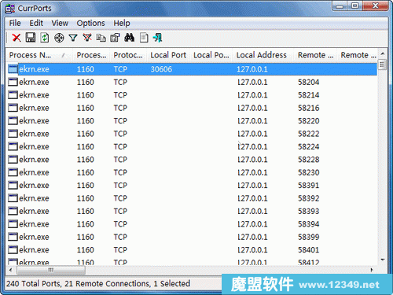
Task: Maximize the CurrPorts window
Action: coord(355,6)
